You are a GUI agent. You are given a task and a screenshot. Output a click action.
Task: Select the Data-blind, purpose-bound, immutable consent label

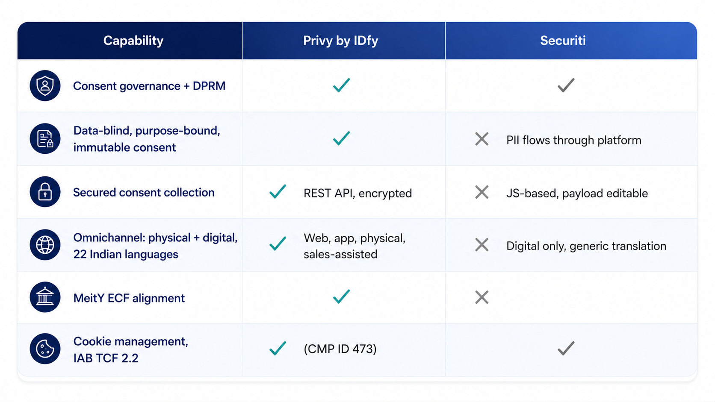[x=147, y=139]
